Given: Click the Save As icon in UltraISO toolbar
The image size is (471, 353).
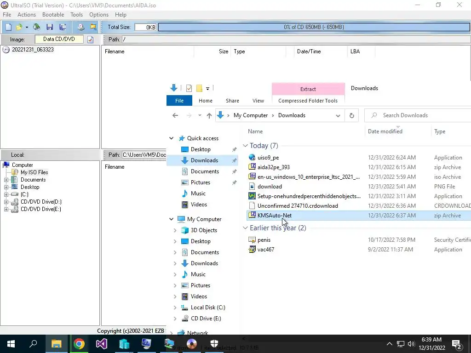Looking at the screenshot, I should 63,27.
